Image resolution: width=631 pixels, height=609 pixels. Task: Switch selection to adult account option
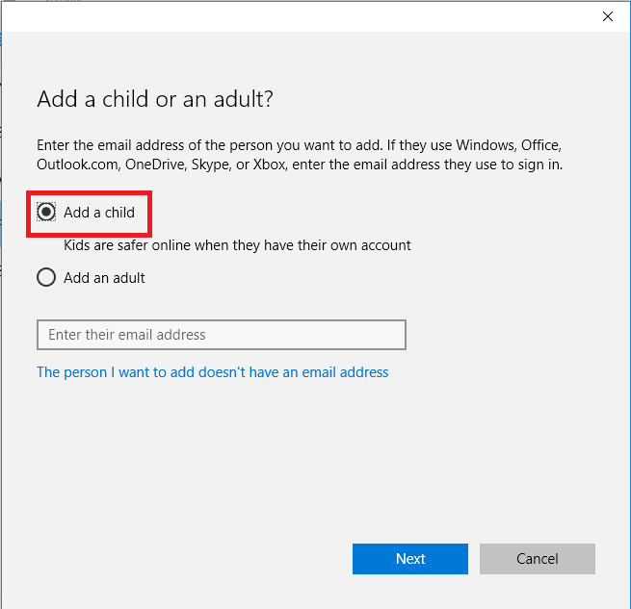[46, 278]
